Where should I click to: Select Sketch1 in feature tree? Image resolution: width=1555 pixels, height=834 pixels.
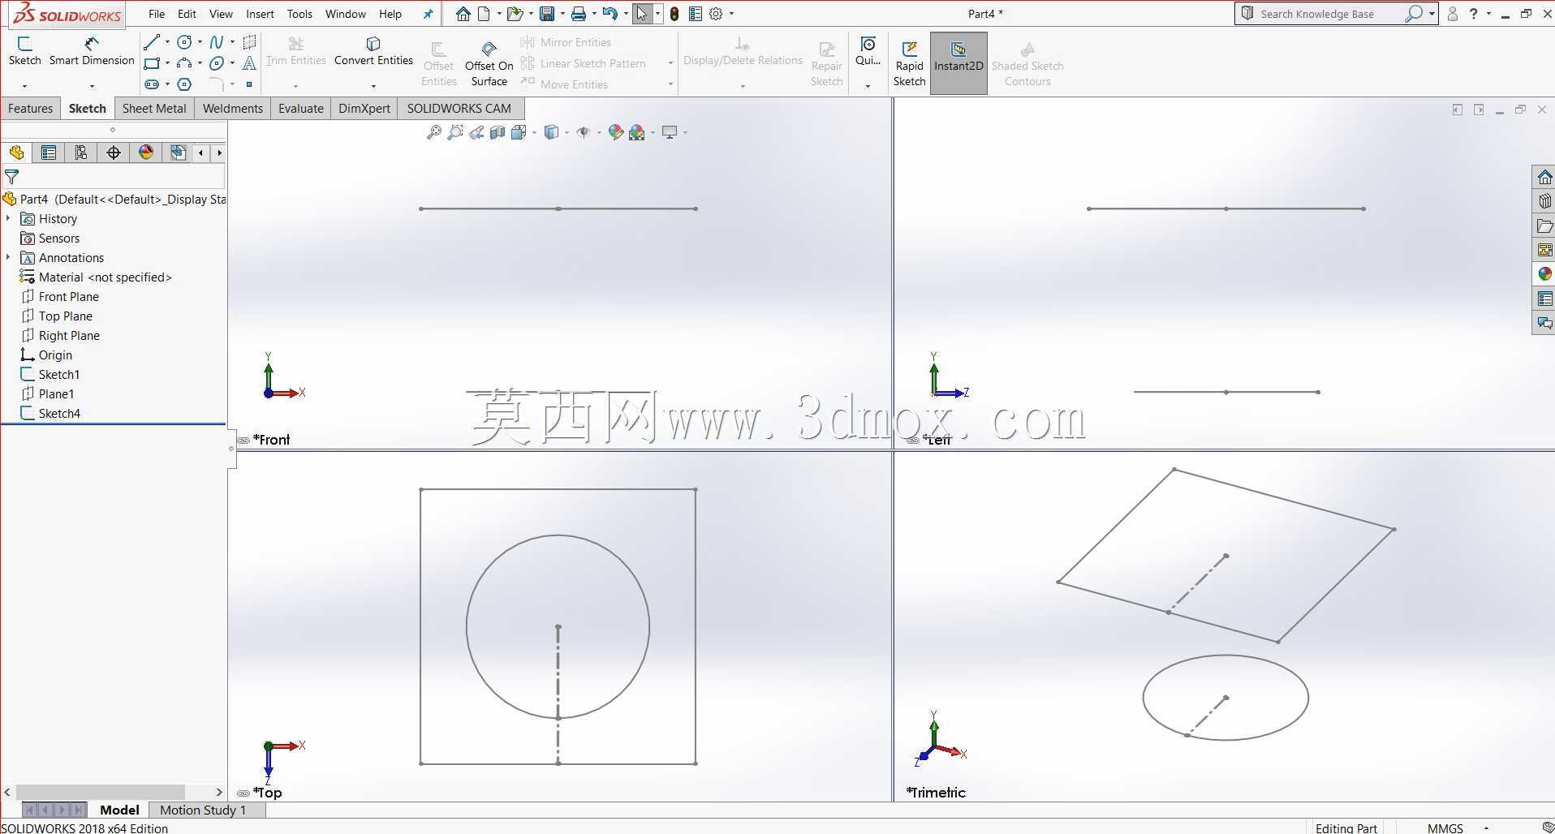59,375
